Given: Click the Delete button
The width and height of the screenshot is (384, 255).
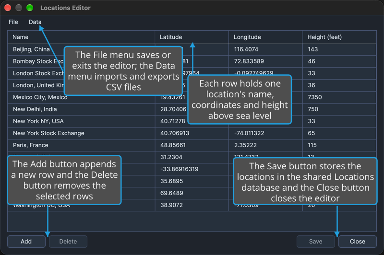Looking at the screenshot, I should click(x=68, y=242).
